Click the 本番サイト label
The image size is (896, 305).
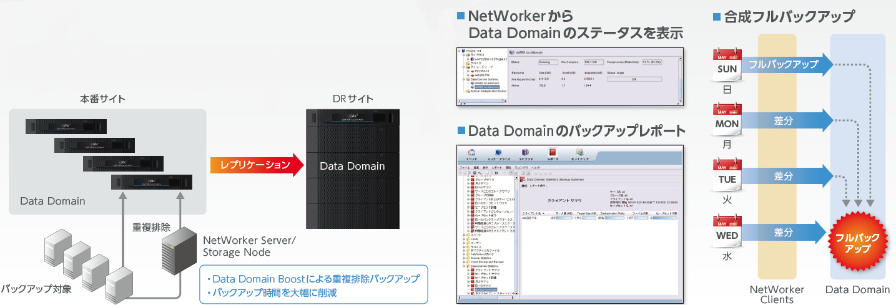102,99
